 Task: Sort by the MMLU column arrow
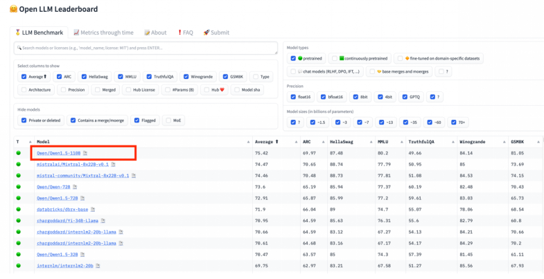[401, 142]
